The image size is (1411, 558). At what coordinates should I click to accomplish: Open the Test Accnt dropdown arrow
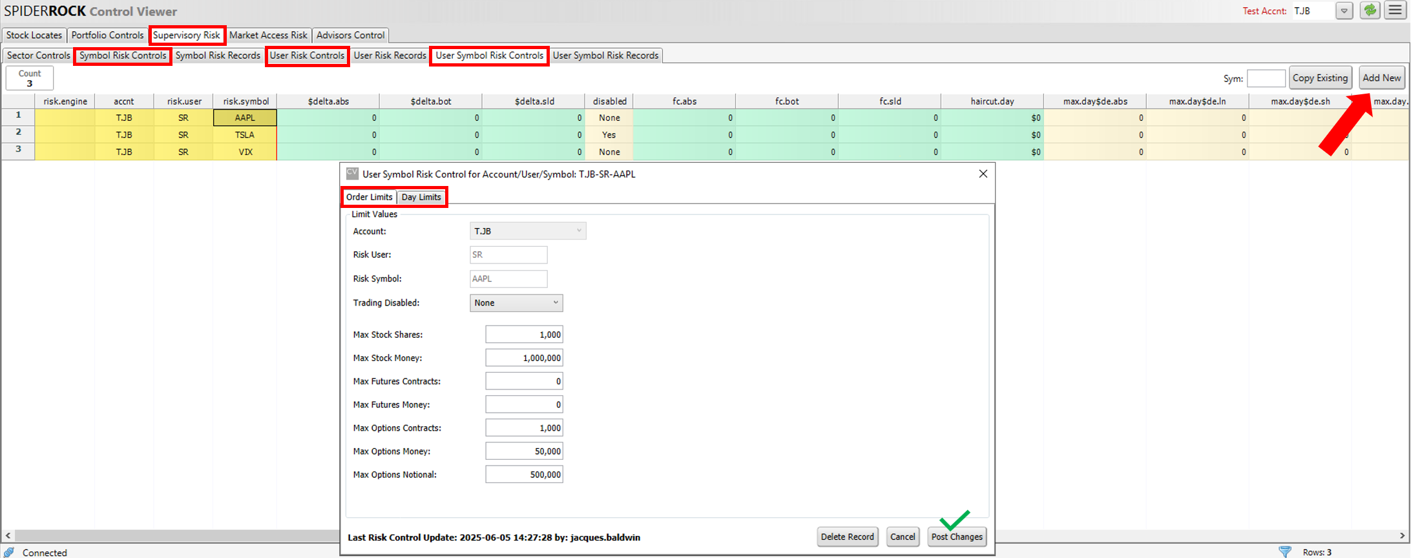1344,11
